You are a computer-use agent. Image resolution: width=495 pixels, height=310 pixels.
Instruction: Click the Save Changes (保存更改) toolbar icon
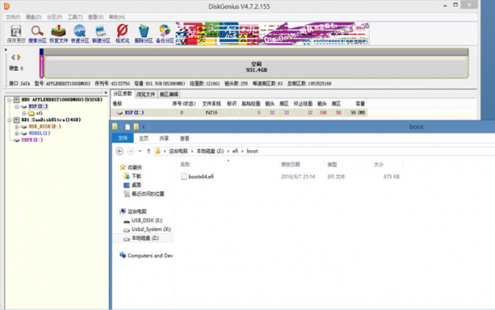tap(16, 34)
